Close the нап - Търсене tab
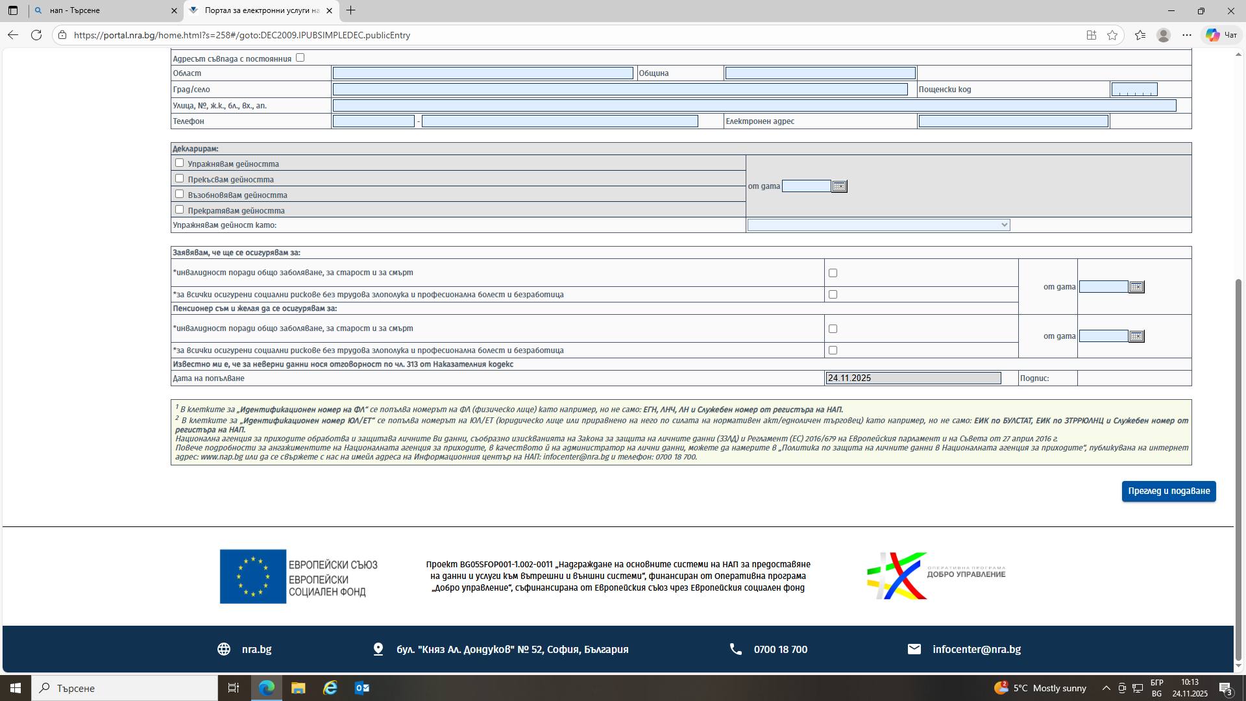 173,11
